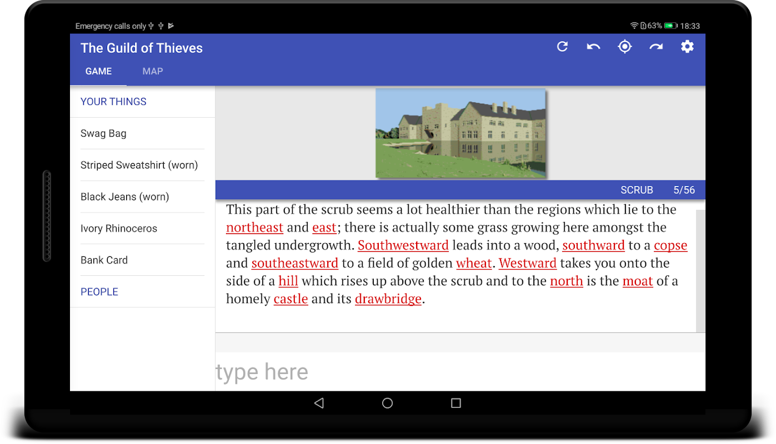Expand the PEOPLE section

pyautogui.click(x=142, y=292)
